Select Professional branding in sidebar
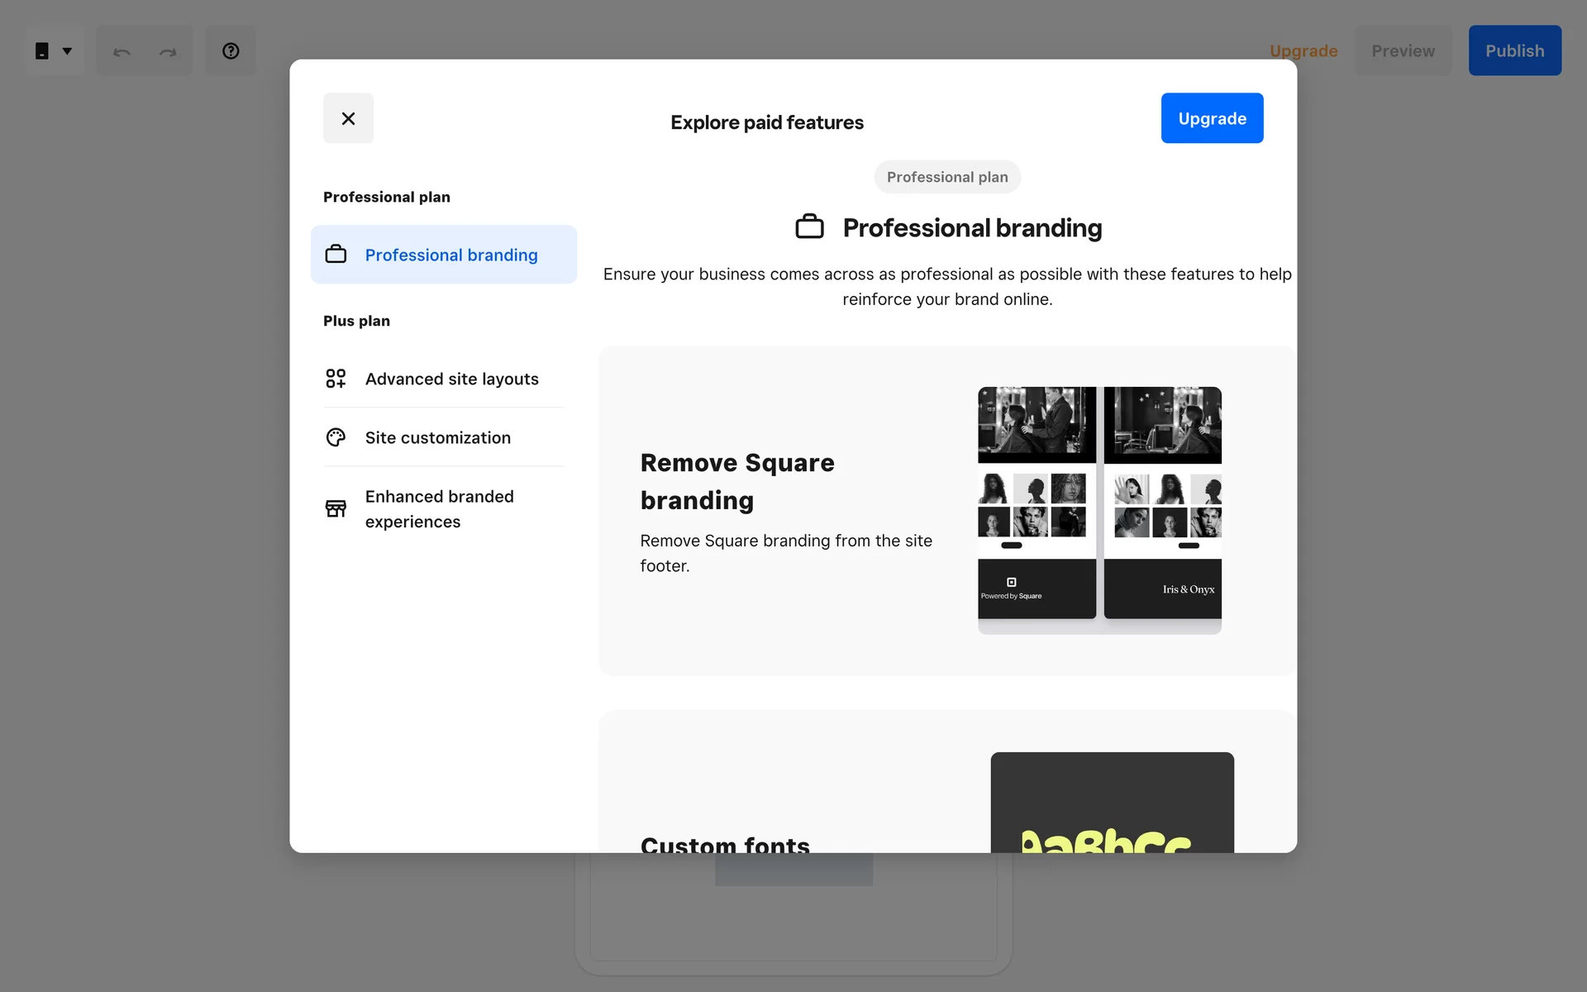The image size is (1587, 992). point(451,255)
